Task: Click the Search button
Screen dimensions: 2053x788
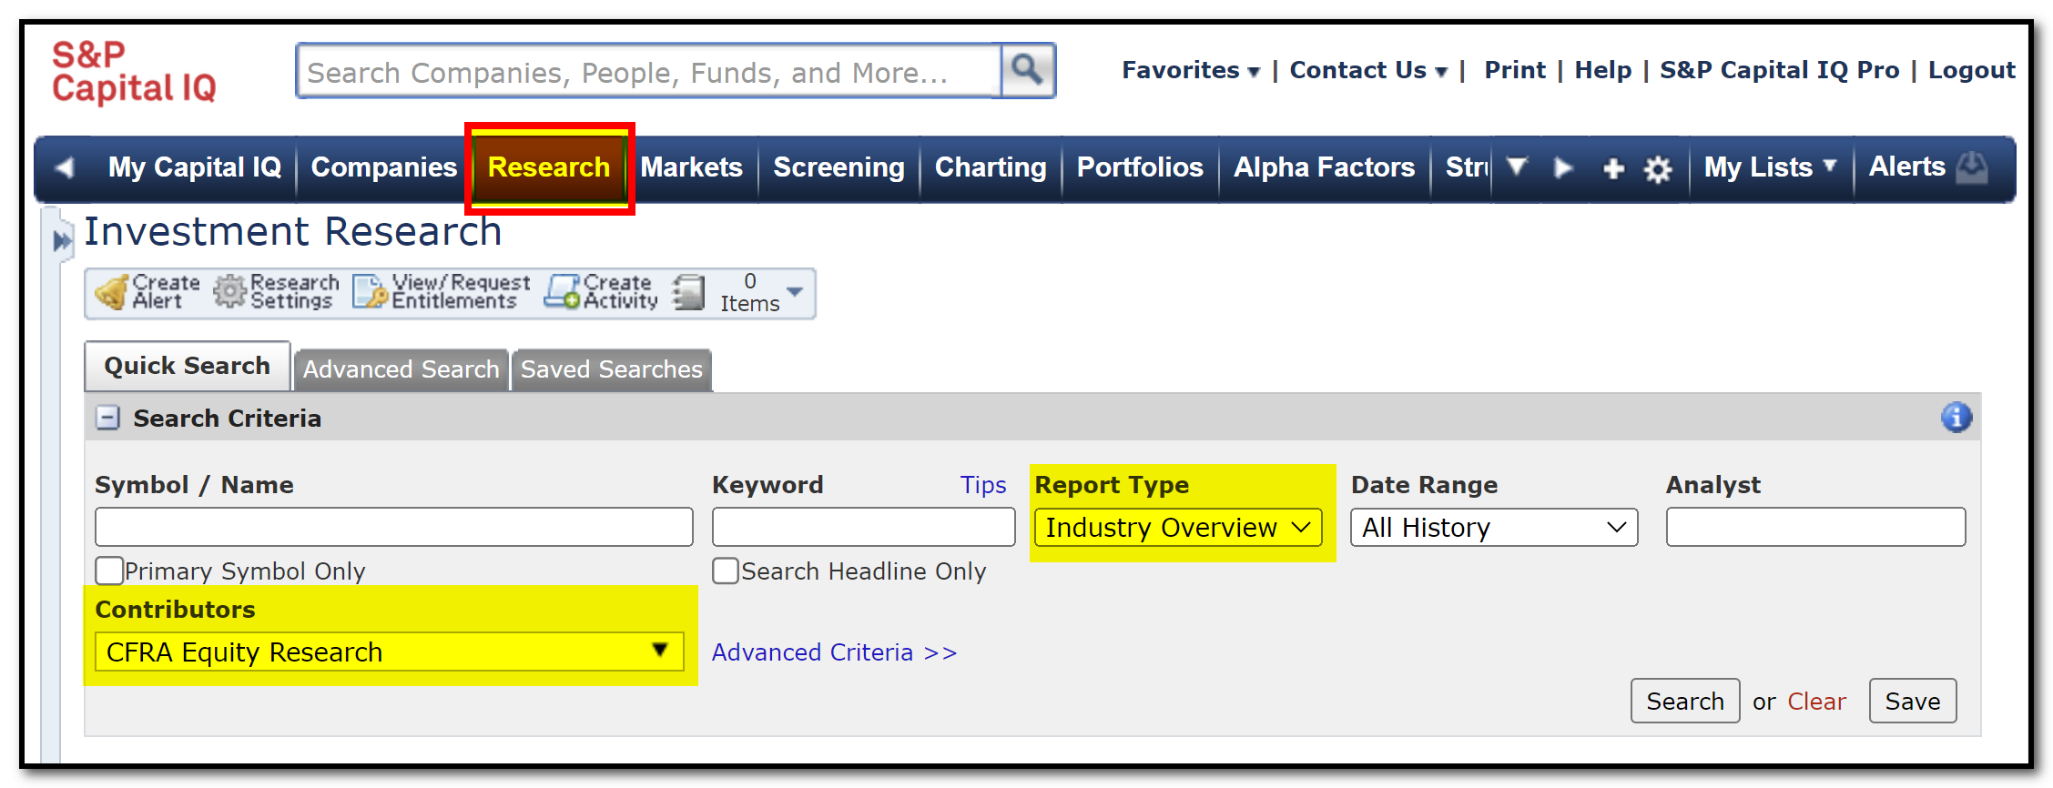Action: 1685,701
